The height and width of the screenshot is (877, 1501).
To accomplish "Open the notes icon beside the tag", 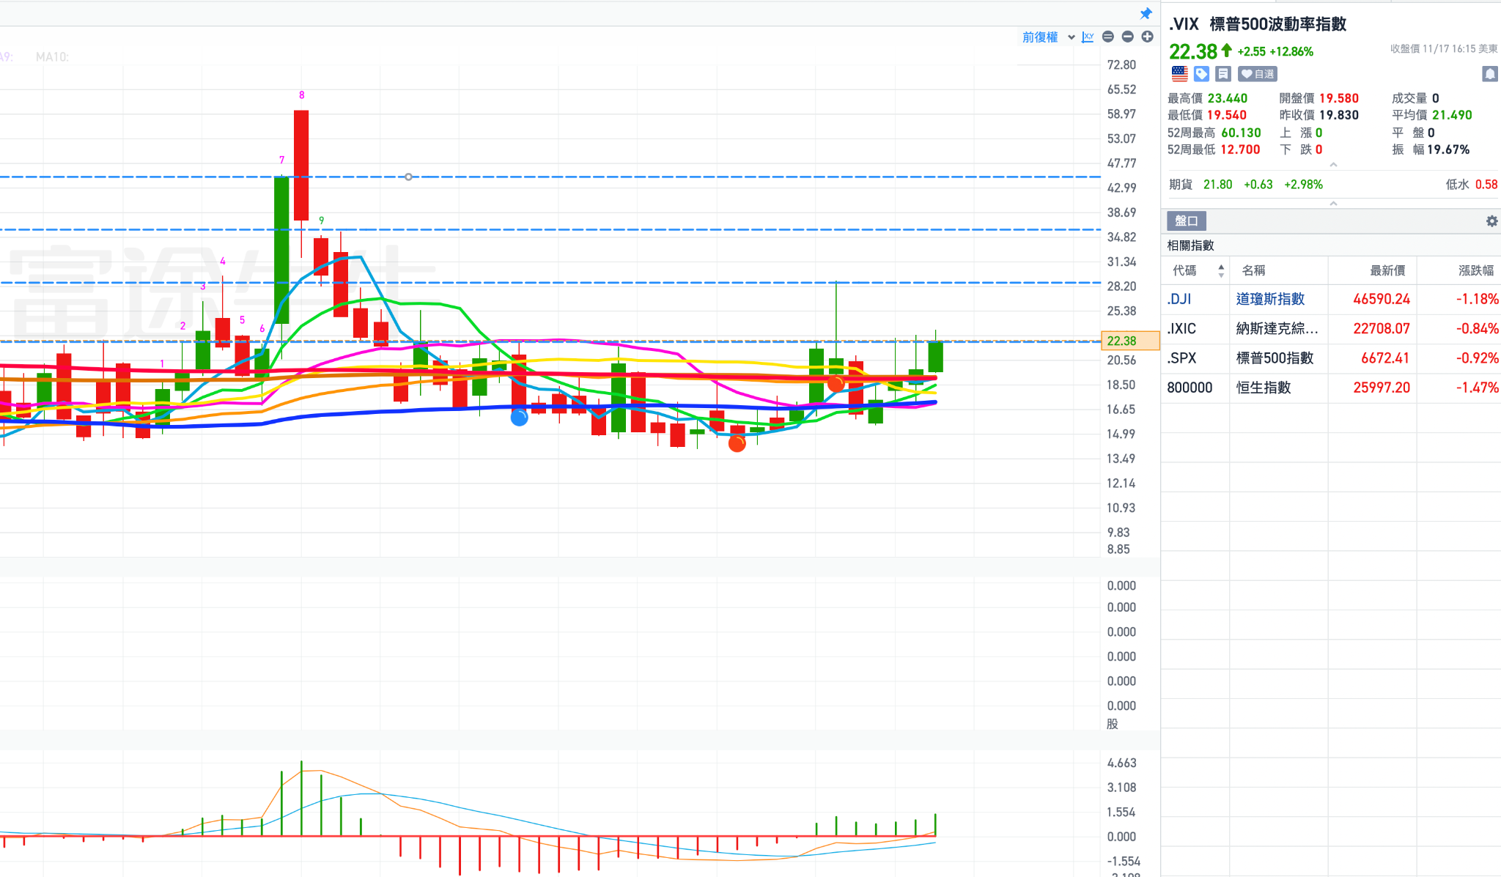I will click(x=1222, y=73).
